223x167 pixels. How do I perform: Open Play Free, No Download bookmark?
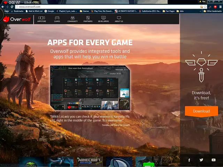point(102,11)
